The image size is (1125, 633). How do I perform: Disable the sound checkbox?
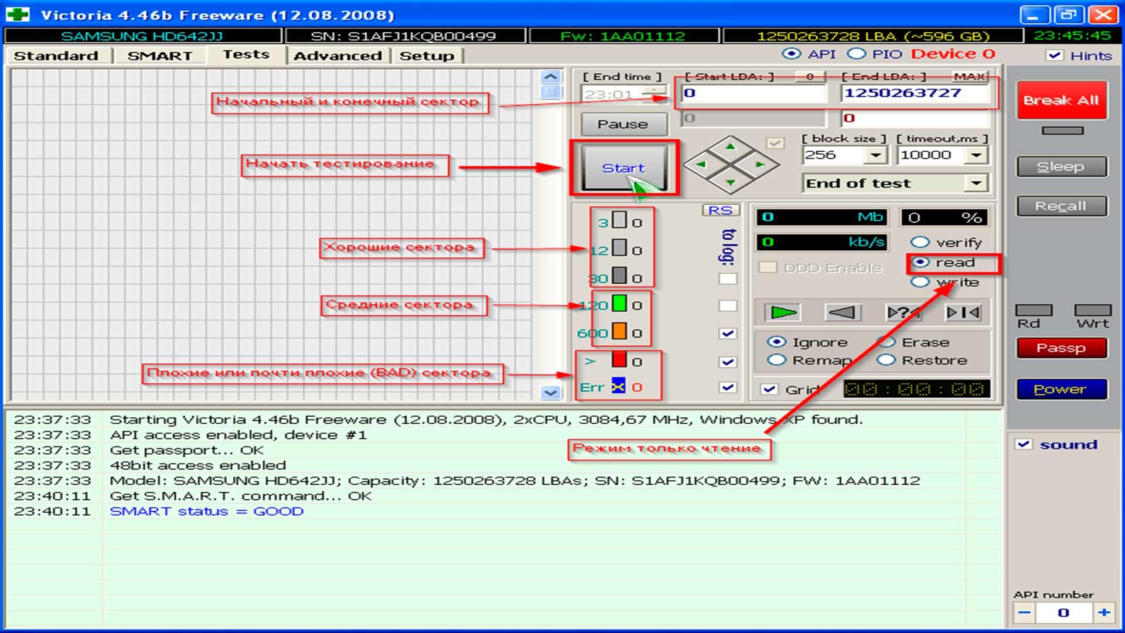(x=1024, y=444)
